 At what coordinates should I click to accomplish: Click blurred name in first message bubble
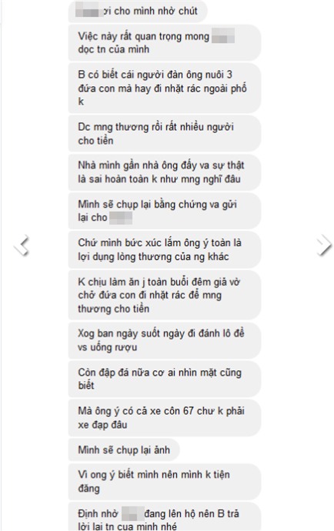click(89, 11)
